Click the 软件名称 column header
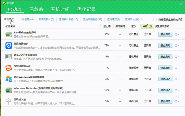The image size is (185, 116). pos(10,26)
